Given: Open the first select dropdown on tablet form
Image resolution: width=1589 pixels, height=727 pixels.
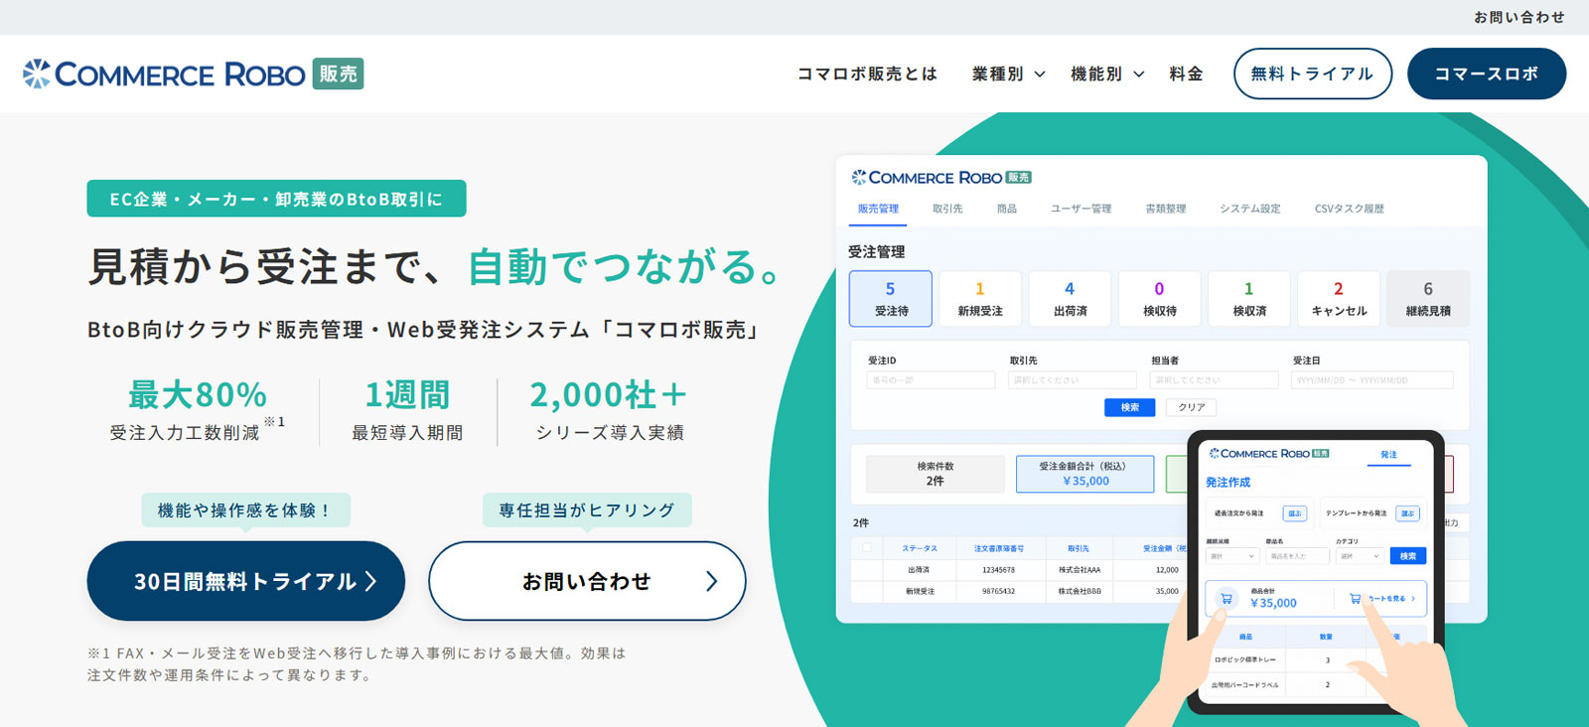Looking at the screenshot, I should click(x=1232, y=556).
